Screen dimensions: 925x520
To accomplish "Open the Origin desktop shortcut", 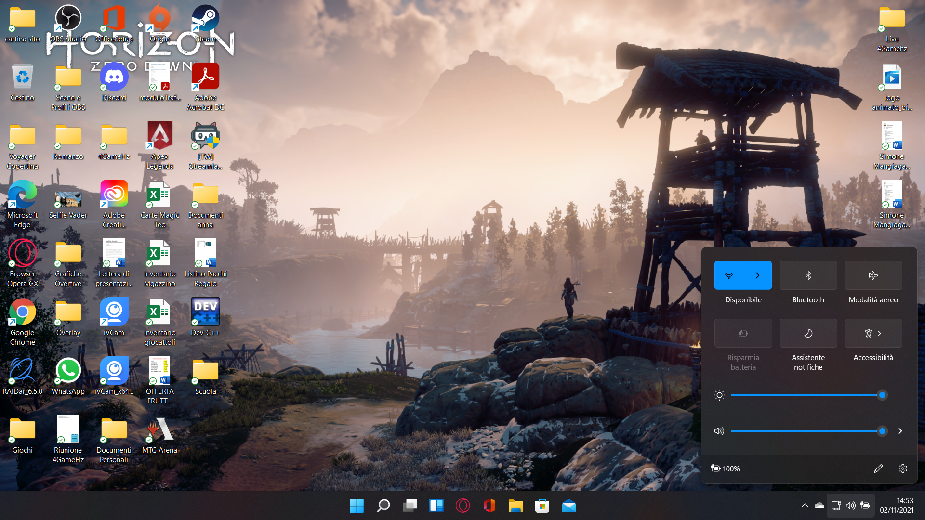I will point(159,24).
